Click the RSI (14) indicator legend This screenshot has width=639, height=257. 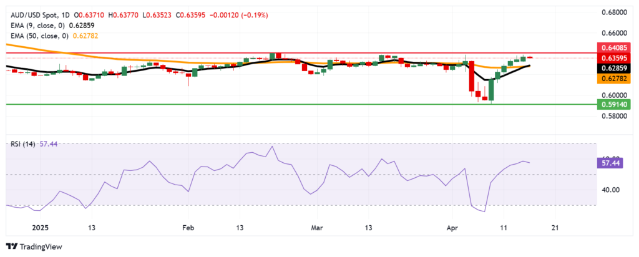(x=22, y=143)
